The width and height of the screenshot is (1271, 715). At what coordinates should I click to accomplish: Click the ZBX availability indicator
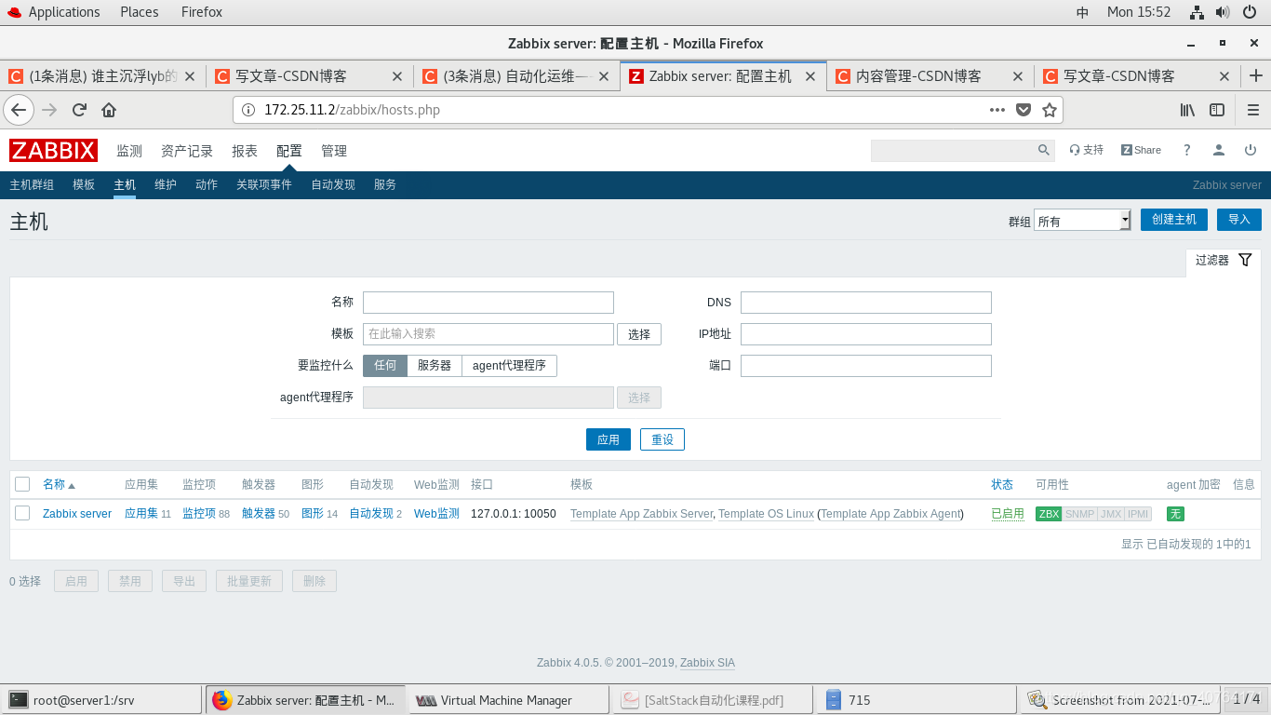[x=1049, y=514]
